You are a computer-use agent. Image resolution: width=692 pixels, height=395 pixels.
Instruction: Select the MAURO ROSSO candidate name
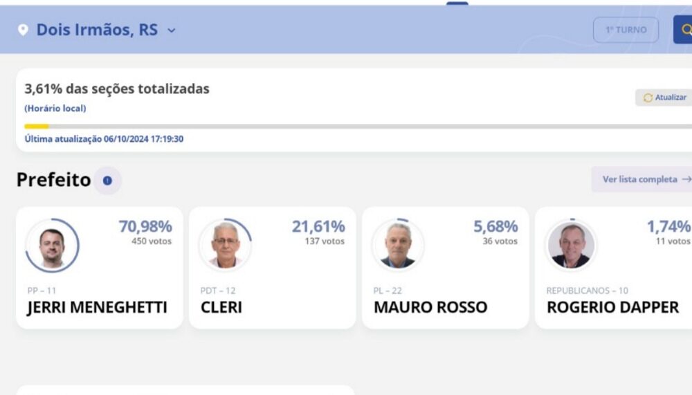[430, 308]
